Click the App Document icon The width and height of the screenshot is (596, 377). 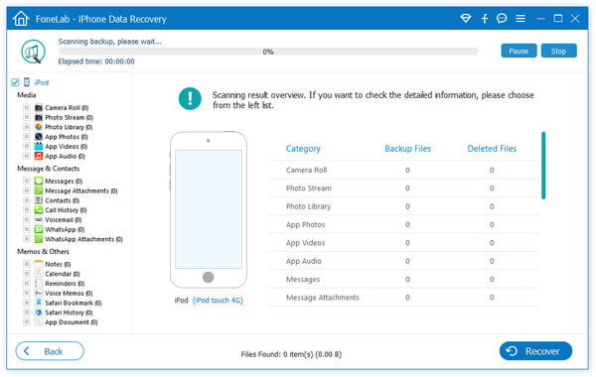click(39, 322)
